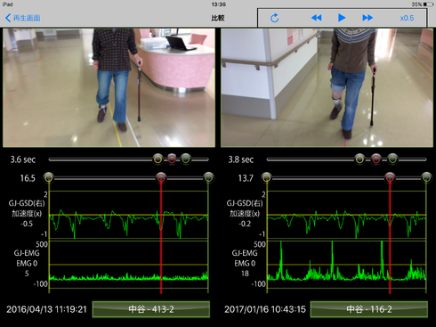The width and height of the screenshot is (436, 327).
Task: Click the battery indicator in status bar
Action: [x=429, y=4]
